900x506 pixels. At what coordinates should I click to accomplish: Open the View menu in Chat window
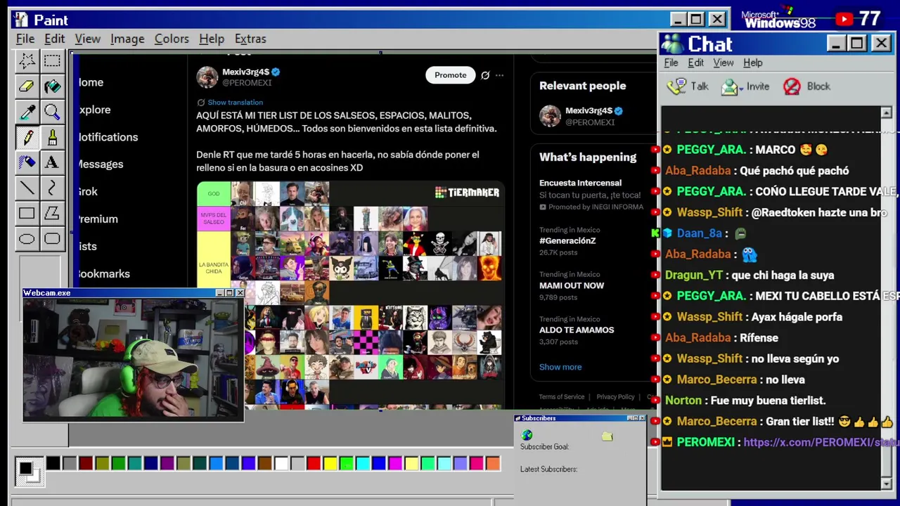(724, 63)
